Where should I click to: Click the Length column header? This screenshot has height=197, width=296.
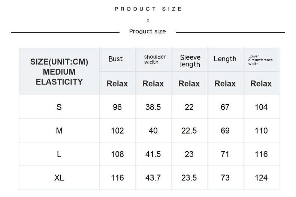(225, 59)
